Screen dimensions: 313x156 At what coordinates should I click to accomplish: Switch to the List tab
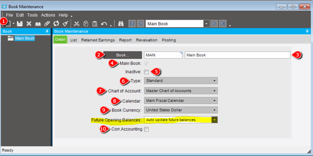coord(73,40)
